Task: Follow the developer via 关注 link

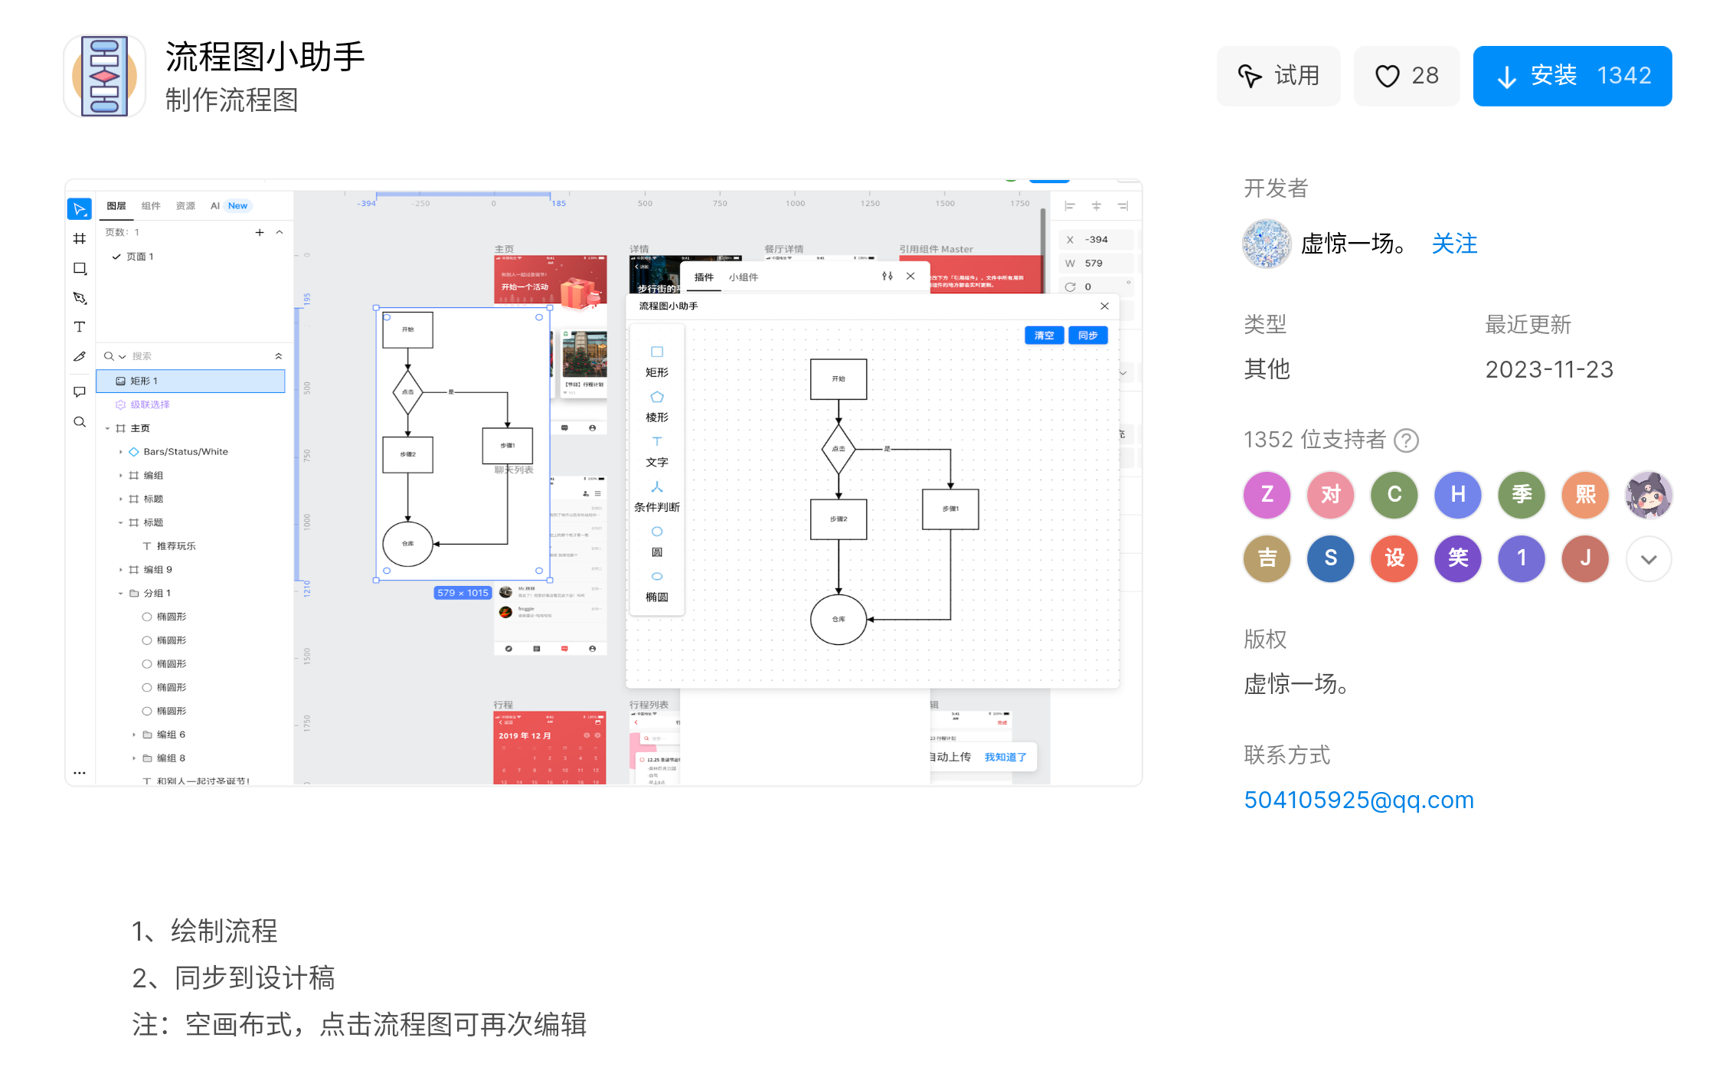Action: (1454, 244)
